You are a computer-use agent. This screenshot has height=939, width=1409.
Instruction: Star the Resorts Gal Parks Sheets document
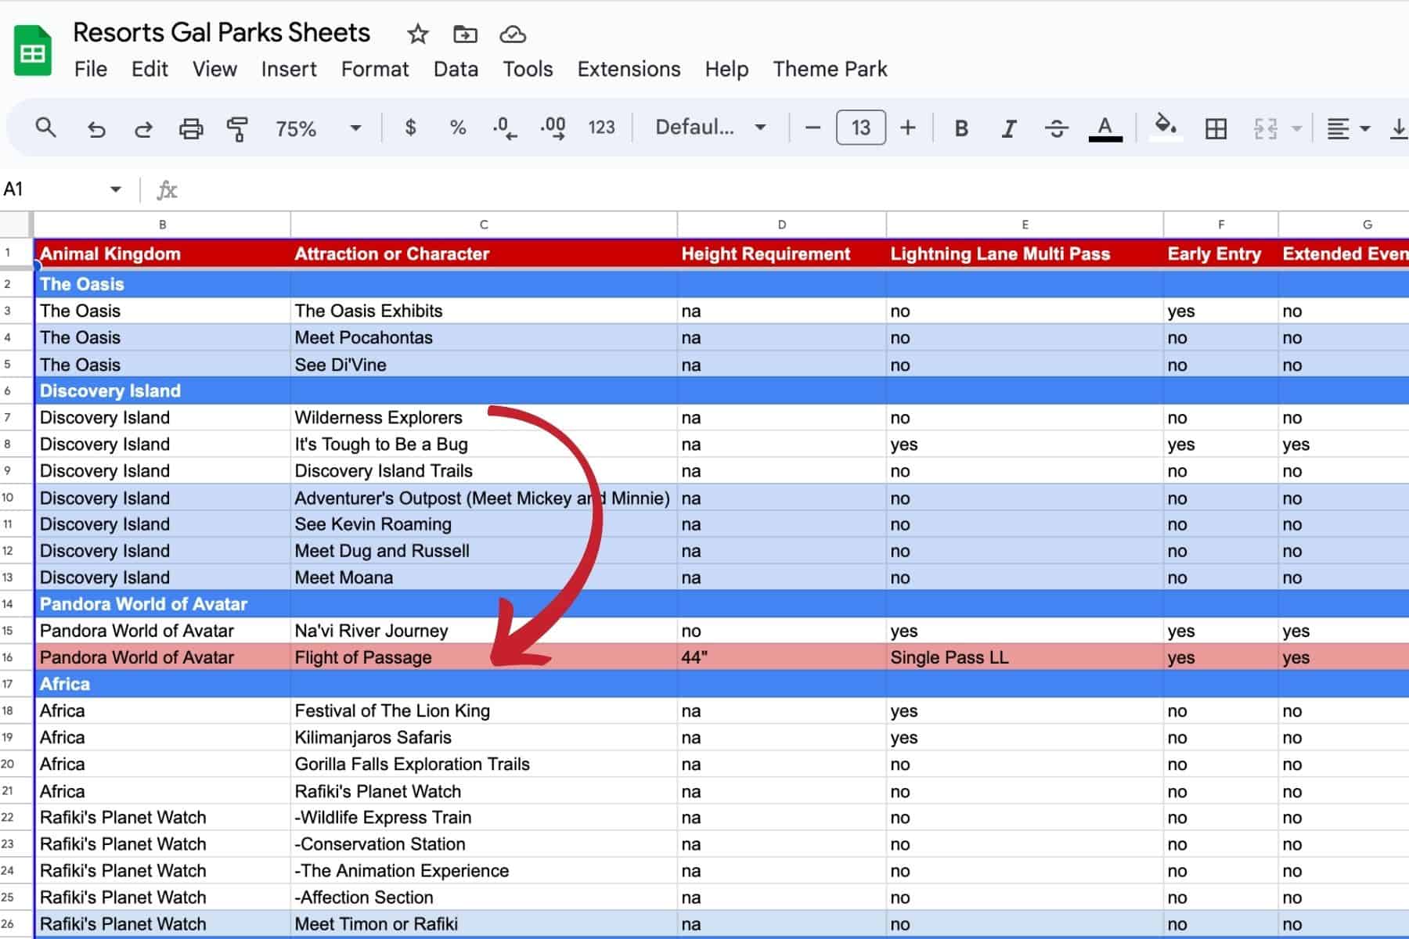418,34
